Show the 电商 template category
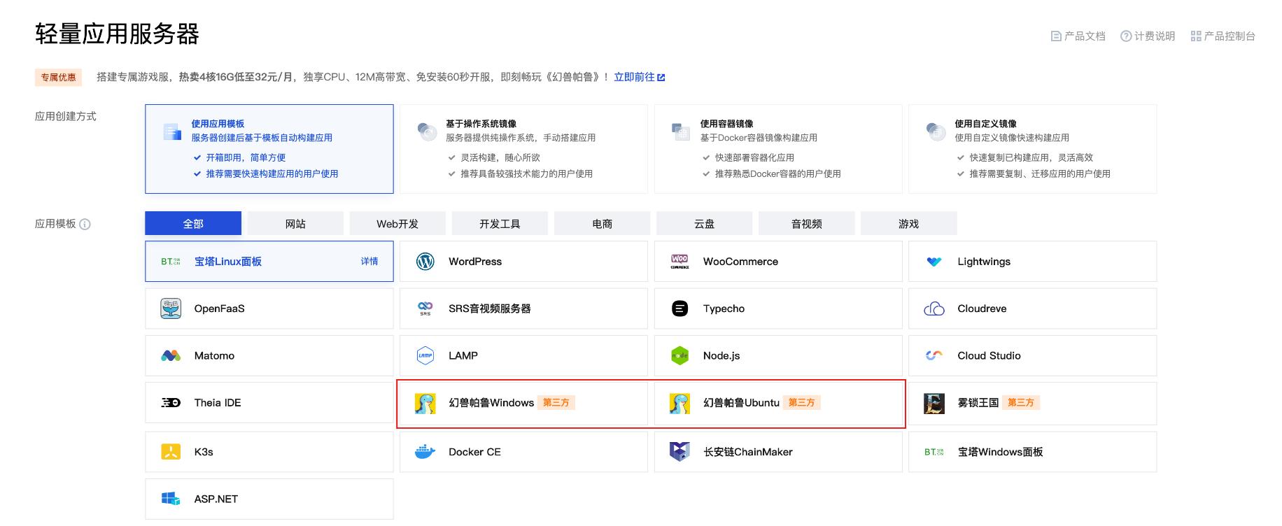Image resolution: width=1282 pixels, height=526 pixels. 602,224
